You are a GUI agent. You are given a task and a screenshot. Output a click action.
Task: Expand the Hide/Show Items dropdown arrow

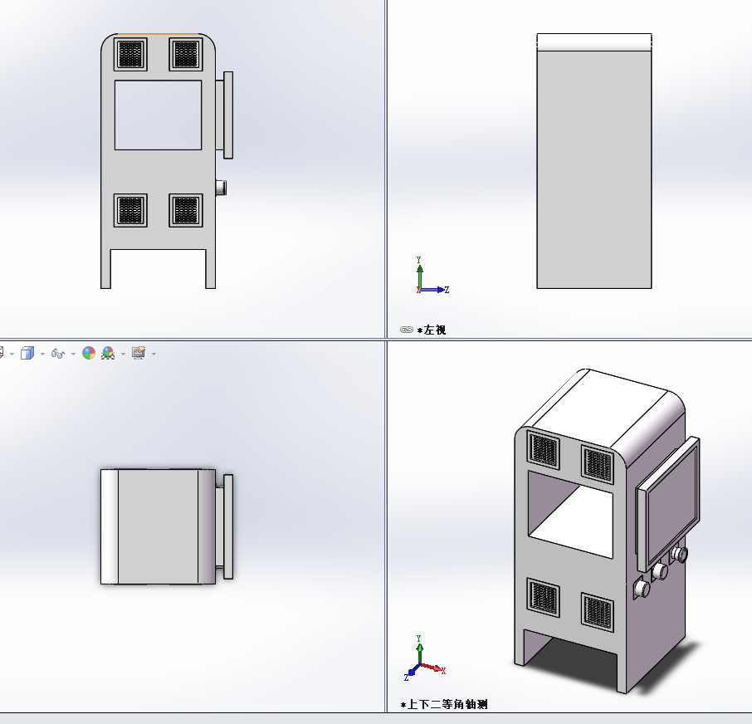tap(73, 354)
